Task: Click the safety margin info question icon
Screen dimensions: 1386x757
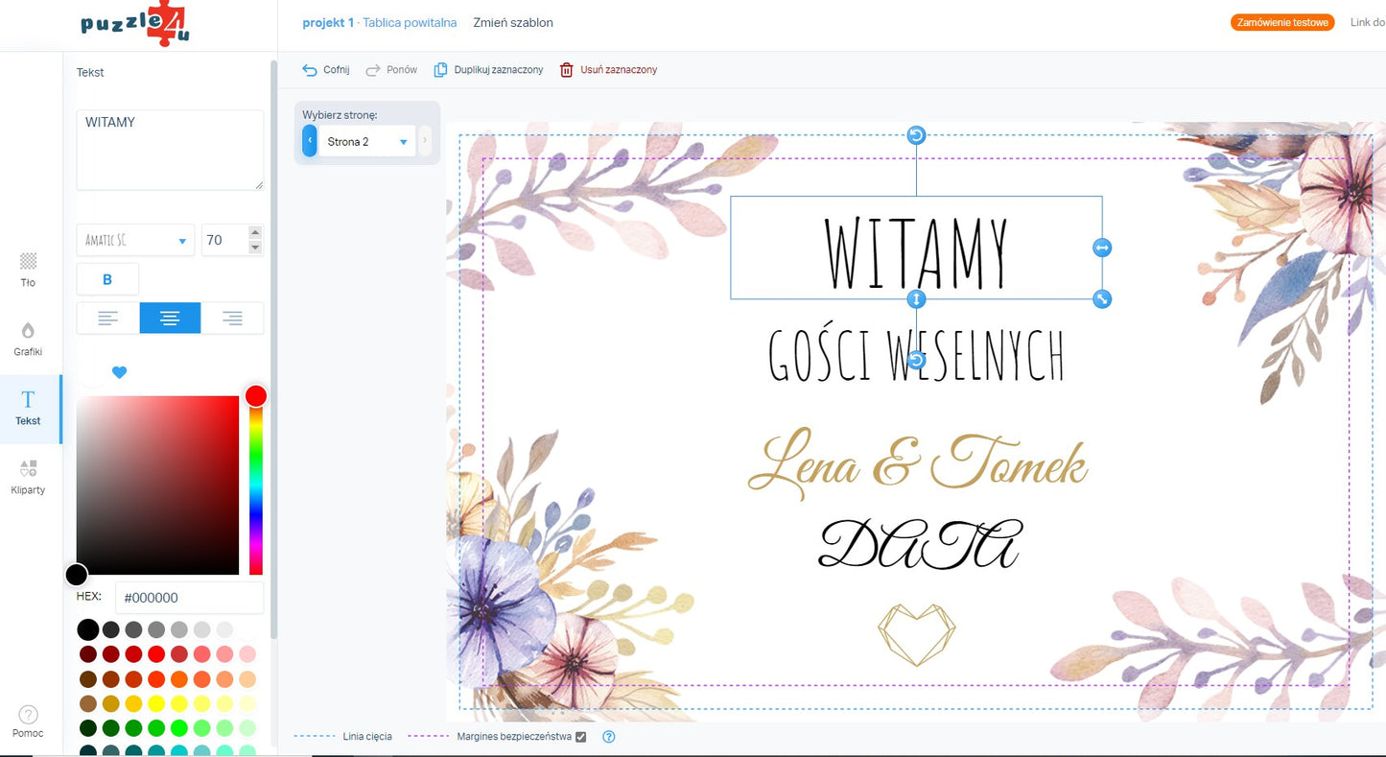Action: [x=608, y=737]
